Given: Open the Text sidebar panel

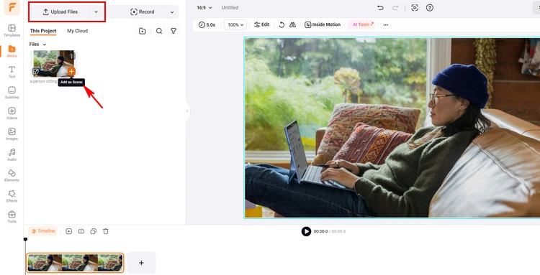Looking at the screenshot, I should pos(12,72).
